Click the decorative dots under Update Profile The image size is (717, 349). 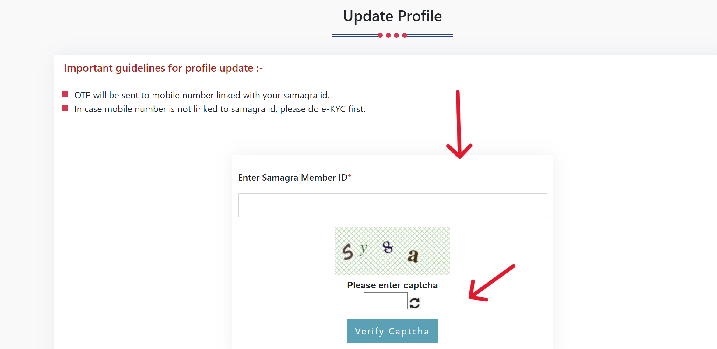[392, 35]
